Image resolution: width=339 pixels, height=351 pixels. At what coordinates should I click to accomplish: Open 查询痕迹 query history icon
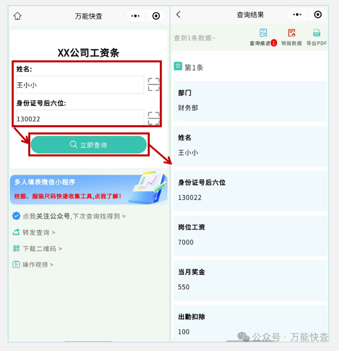click(x=263, y=37)
